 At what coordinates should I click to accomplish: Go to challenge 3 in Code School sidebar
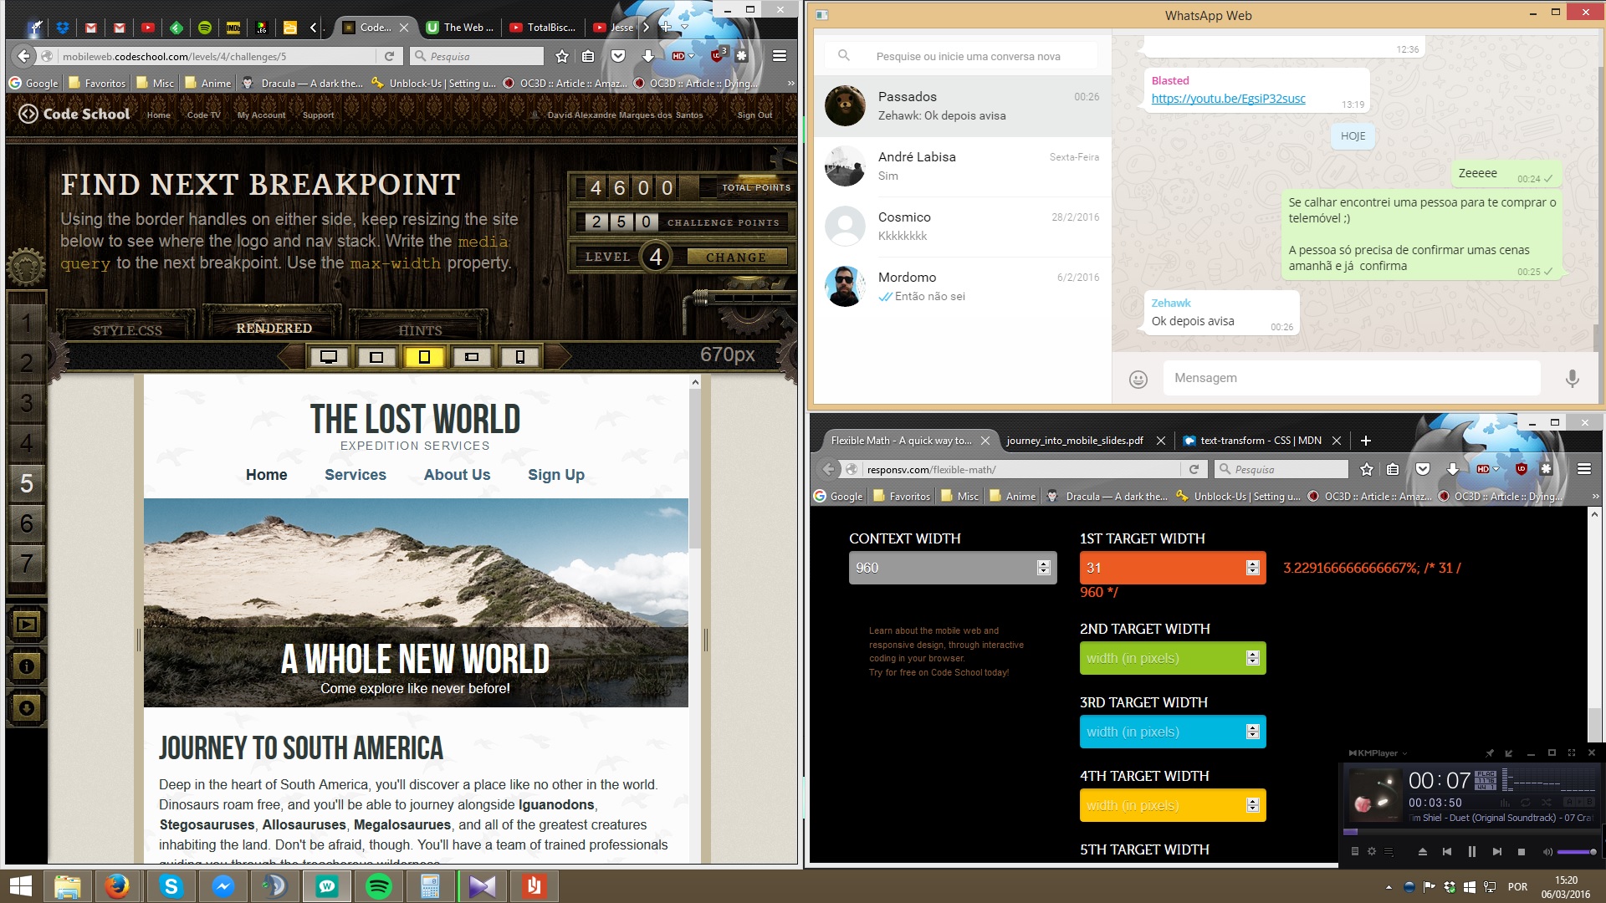click(x=27, y=403)
